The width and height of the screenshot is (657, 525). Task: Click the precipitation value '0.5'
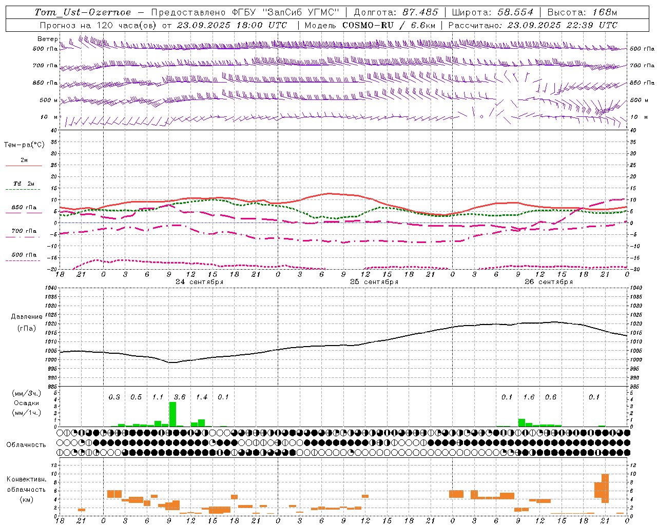[136, 397]
